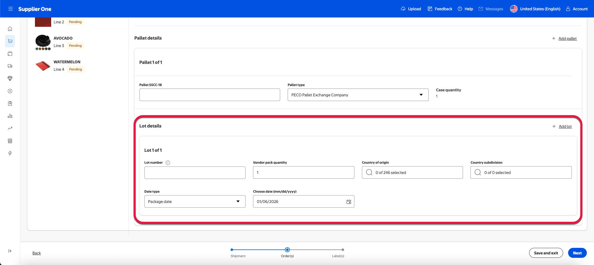Select the WATERMELON Line 4 item
Screen dimensions: 594x265
pyautogui.click(x=67, y=65)
